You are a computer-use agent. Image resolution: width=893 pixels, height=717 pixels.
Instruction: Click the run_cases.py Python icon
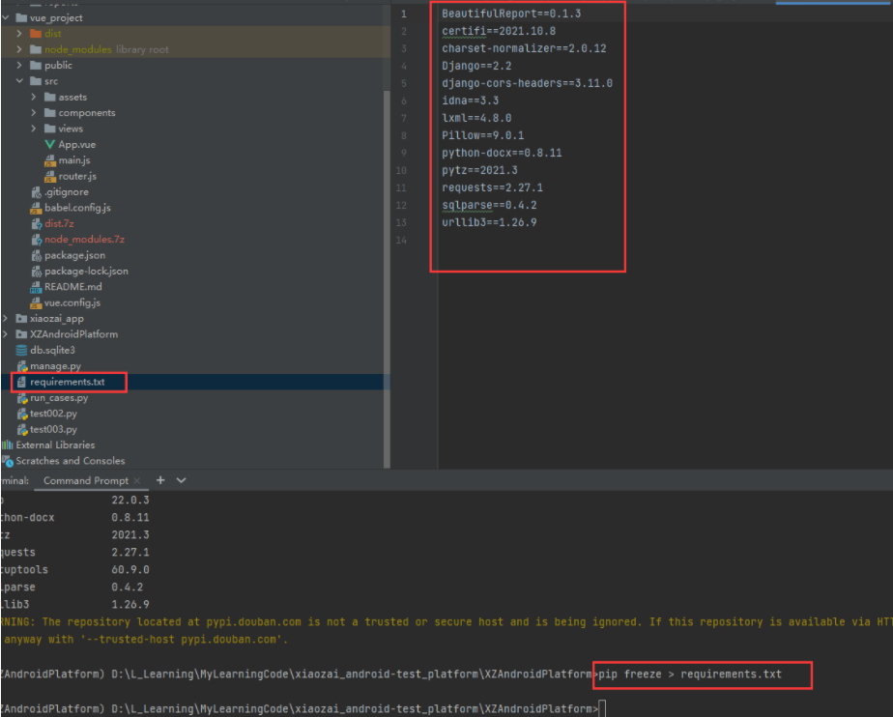click(22, 398)
